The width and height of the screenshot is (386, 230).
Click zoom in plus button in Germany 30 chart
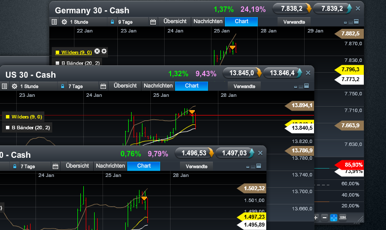(x=316, y=218)
